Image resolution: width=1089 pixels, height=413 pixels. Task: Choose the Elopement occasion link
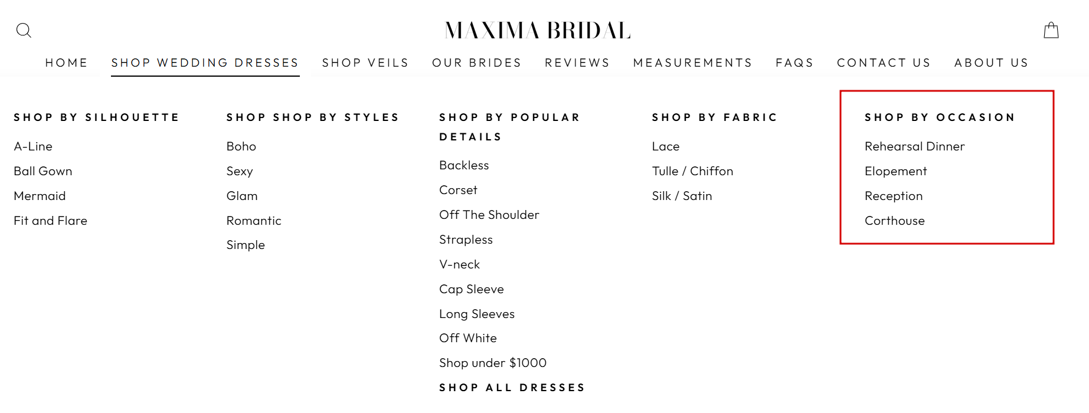pos(895,171)
